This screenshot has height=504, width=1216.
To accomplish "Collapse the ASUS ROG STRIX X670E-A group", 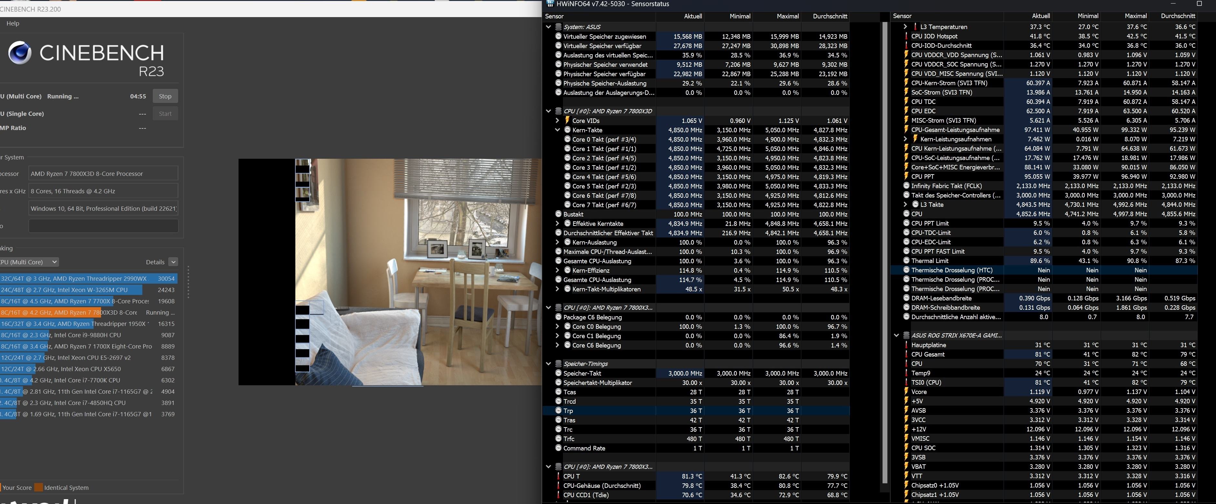I will pyautogui.click(x=896, y=336).
